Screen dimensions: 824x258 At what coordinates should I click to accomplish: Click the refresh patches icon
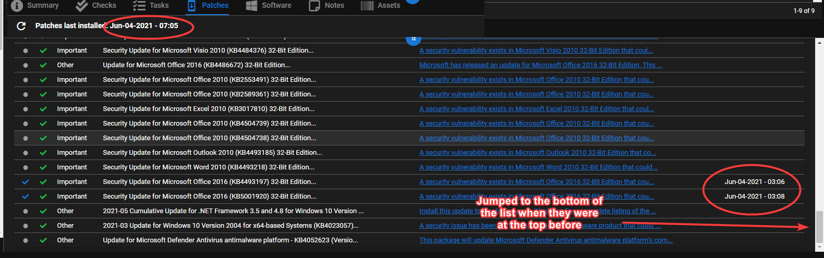(21, 26)
